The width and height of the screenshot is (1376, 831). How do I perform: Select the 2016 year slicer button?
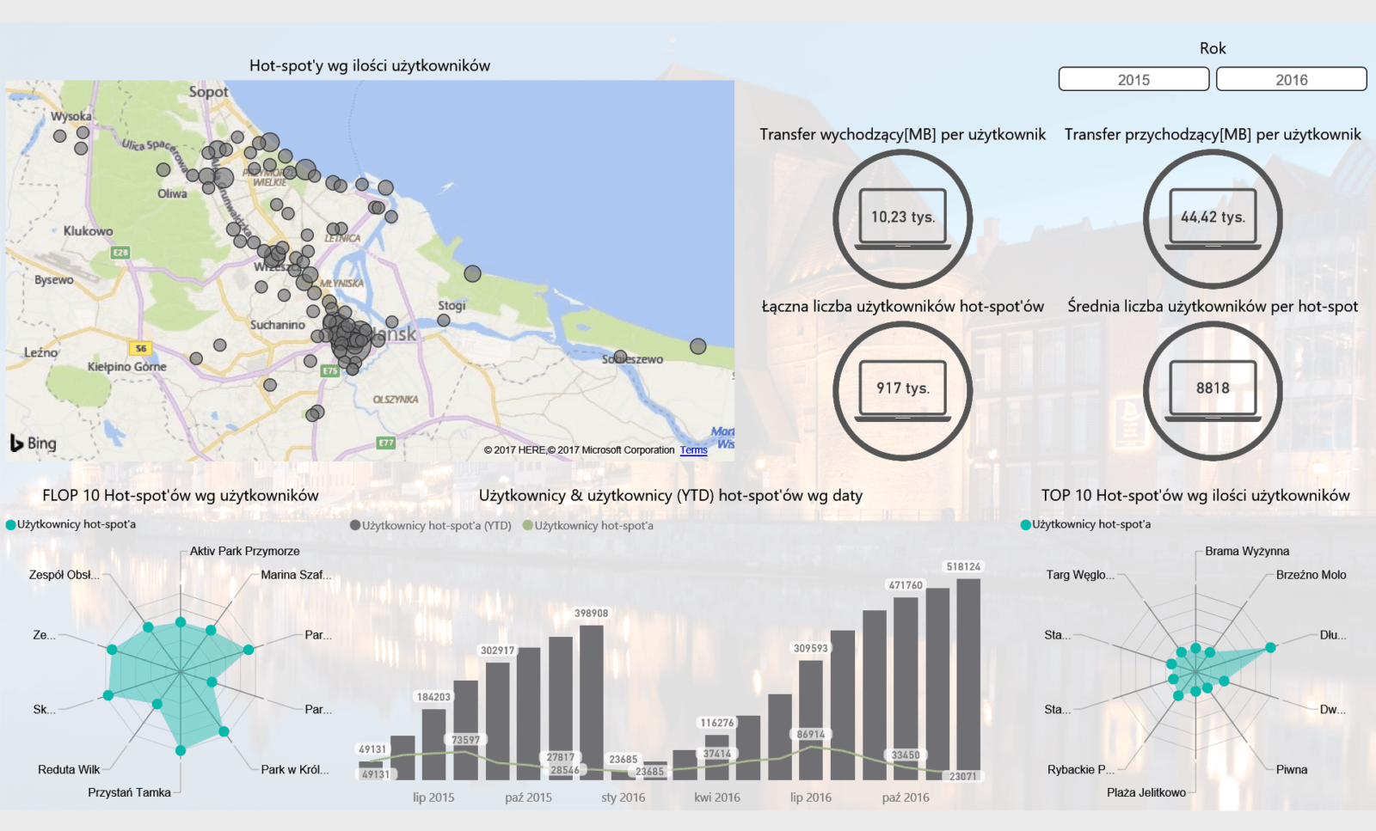click(1291, 79)
